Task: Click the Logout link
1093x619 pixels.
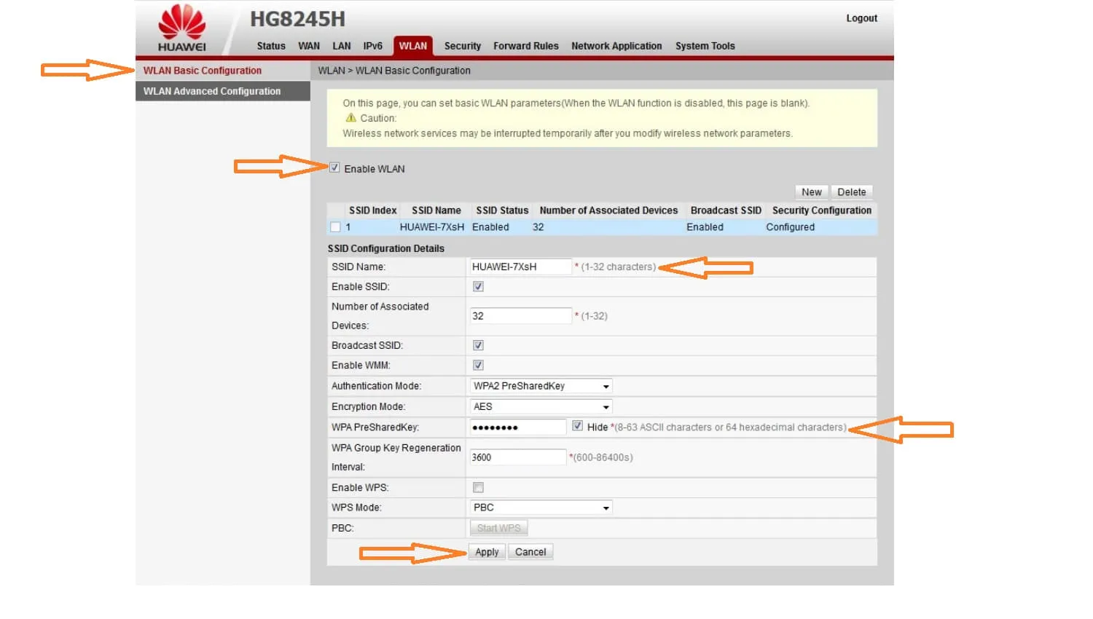Action: click(862, 18)
